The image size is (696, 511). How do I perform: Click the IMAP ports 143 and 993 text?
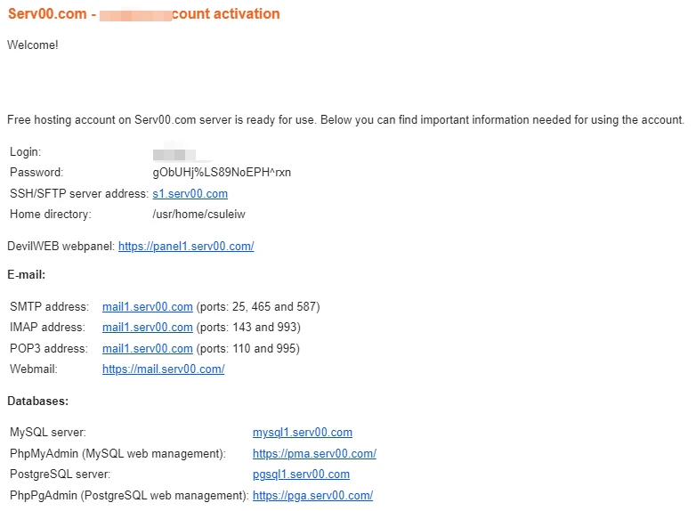248,328
